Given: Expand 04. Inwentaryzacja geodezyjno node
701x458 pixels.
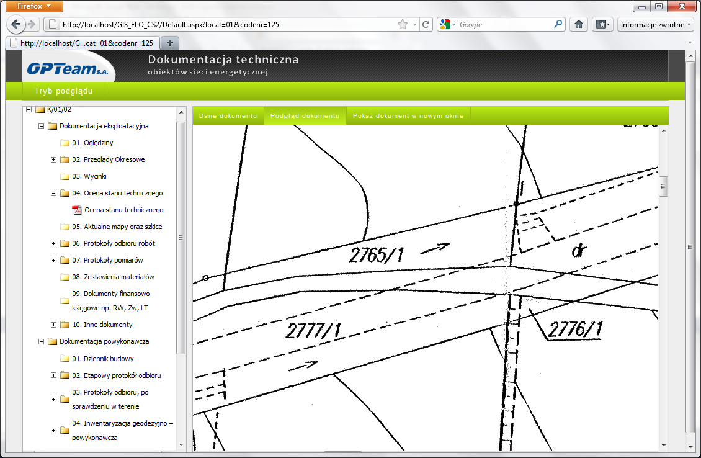Looking at the screenshot, I should click(x=53, y=430).
